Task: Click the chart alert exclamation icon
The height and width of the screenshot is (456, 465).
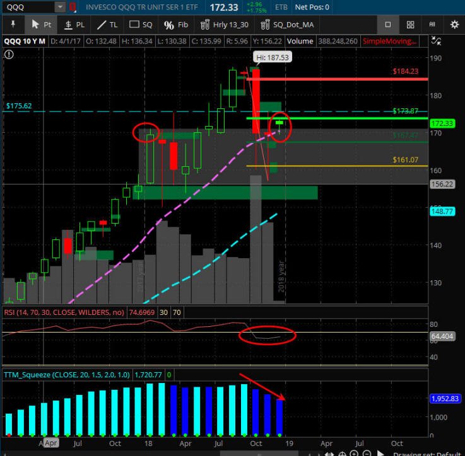Action: 9,54
